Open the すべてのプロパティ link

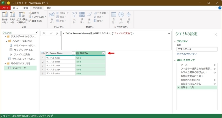[186, 54]
